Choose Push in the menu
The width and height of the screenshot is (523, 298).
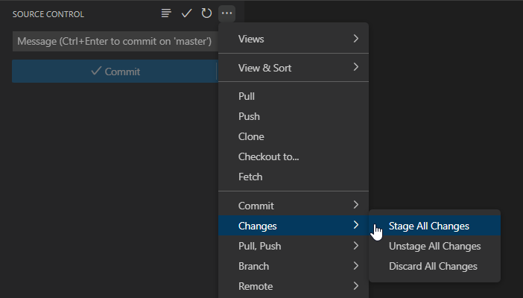click(249, 116)
